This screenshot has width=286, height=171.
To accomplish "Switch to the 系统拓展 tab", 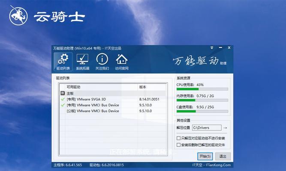I will pos(82,62).
